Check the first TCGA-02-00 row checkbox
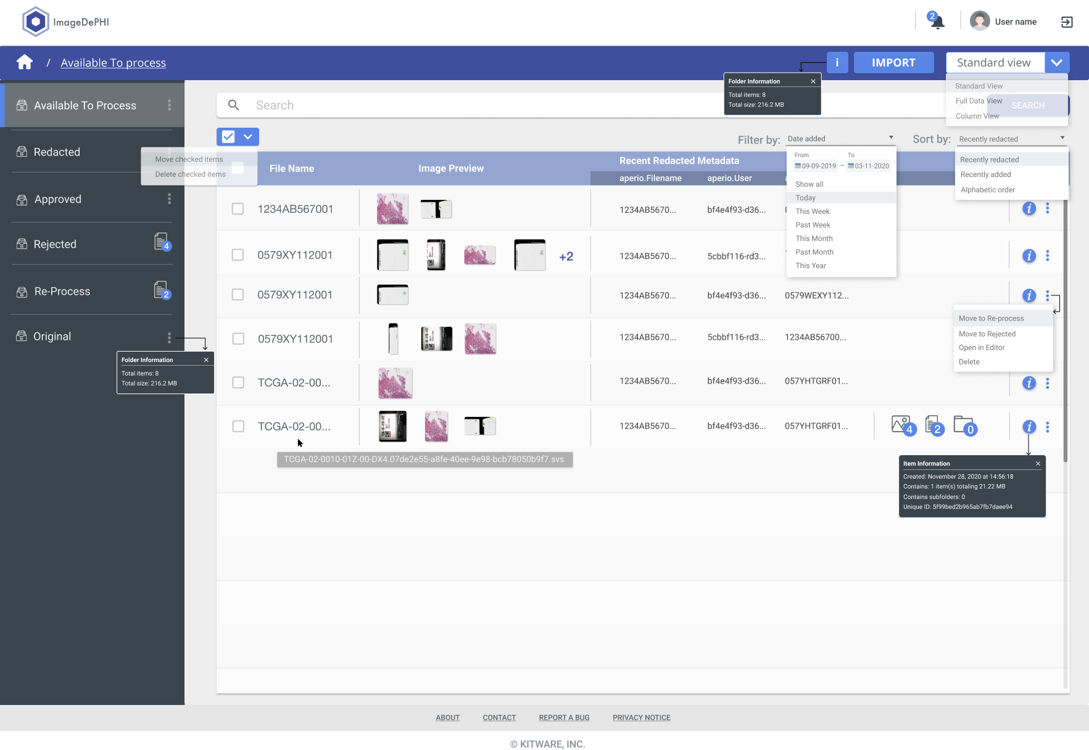This screenshot has width=1089, height=750. click(x=238, y=382)
